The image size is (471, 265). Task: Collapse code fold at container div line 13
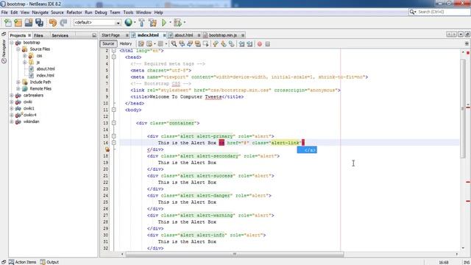point(114,123)
